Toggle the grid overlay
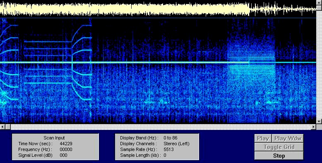This screenshot has height=163, width=322. 279,147
